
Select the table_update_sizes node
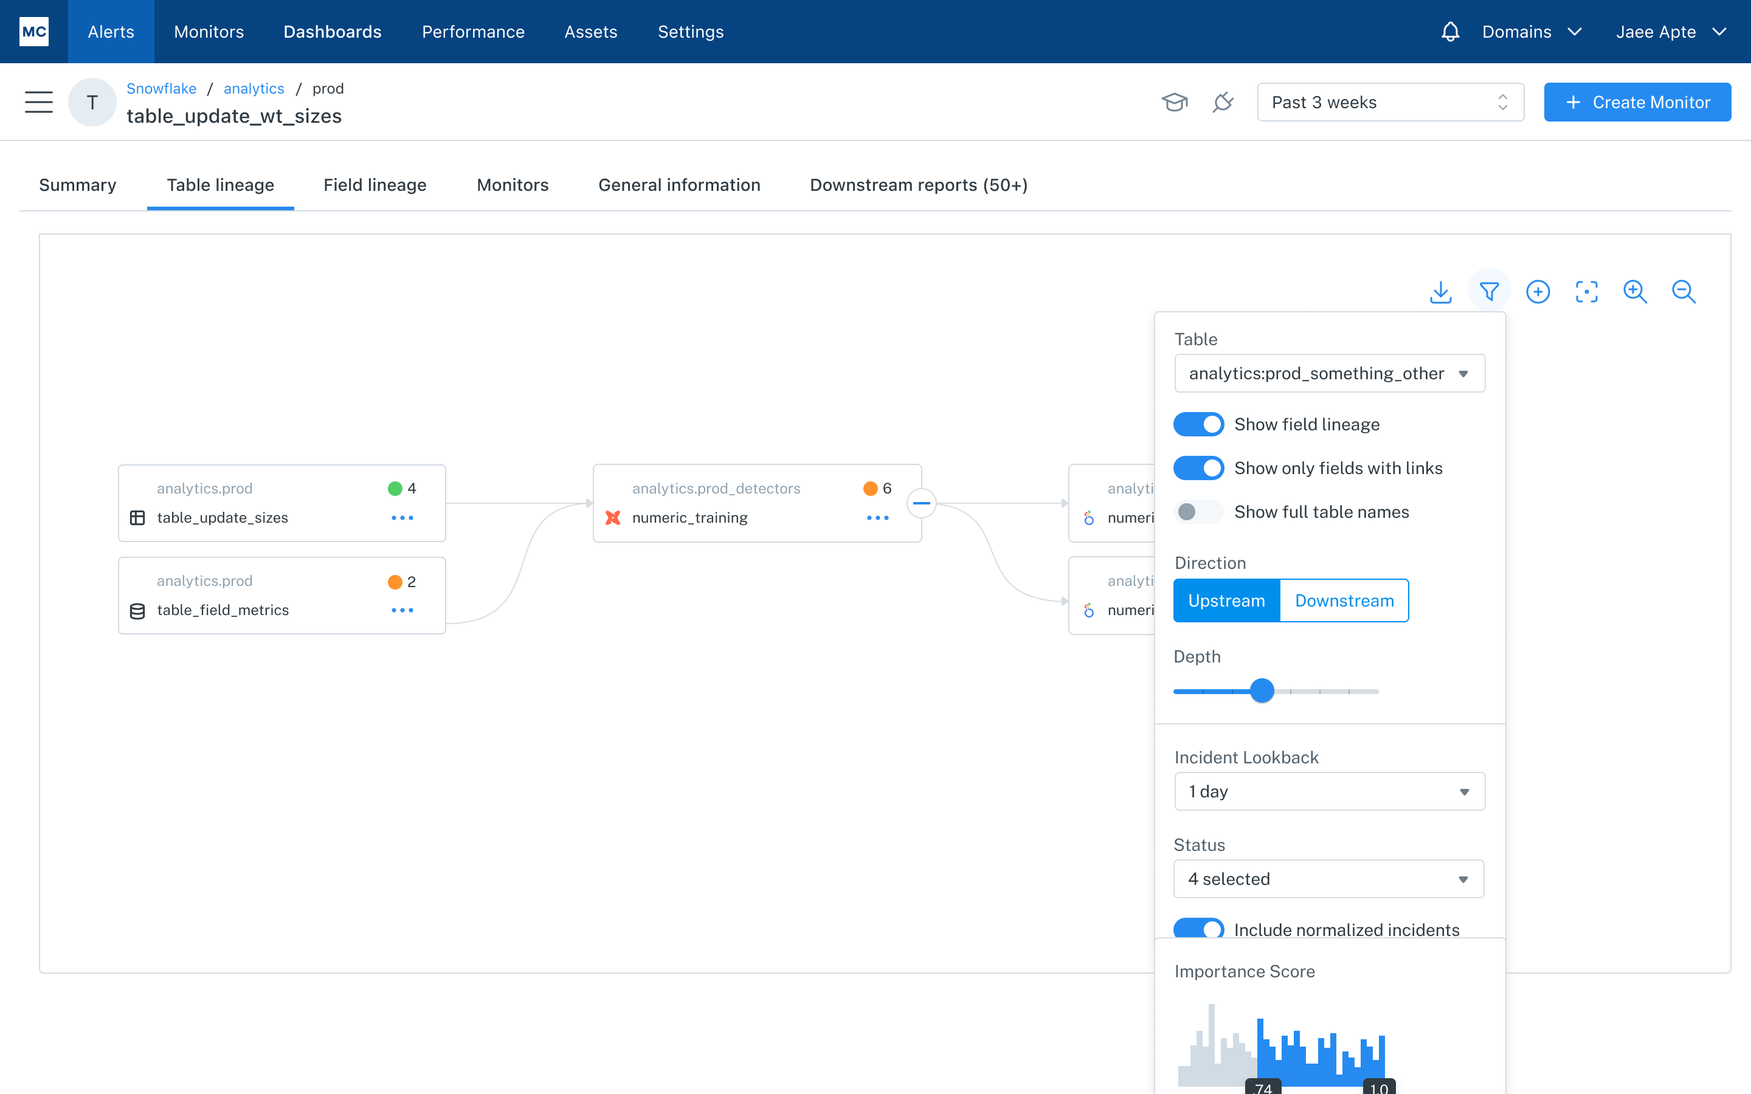(282, 503)
